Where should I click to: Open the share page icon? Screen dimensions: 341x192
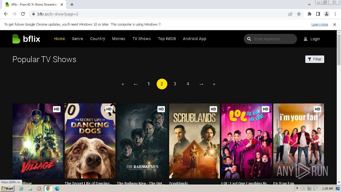coord(290,14)
